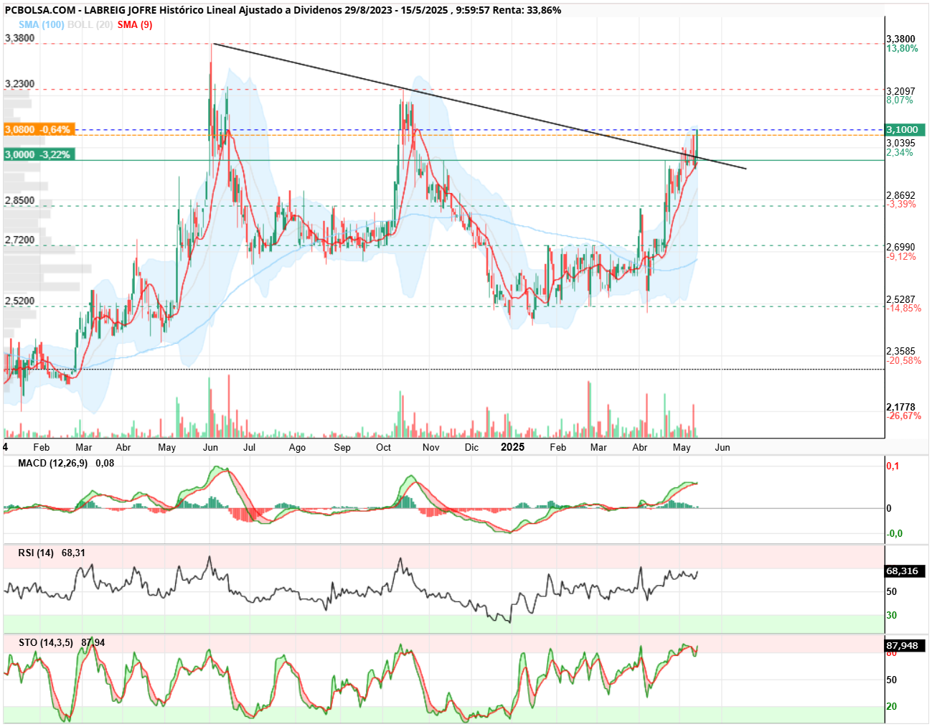Click the 2,1778 price axis value
Screen dimensions: 932x727
click(x=900, y=407)
